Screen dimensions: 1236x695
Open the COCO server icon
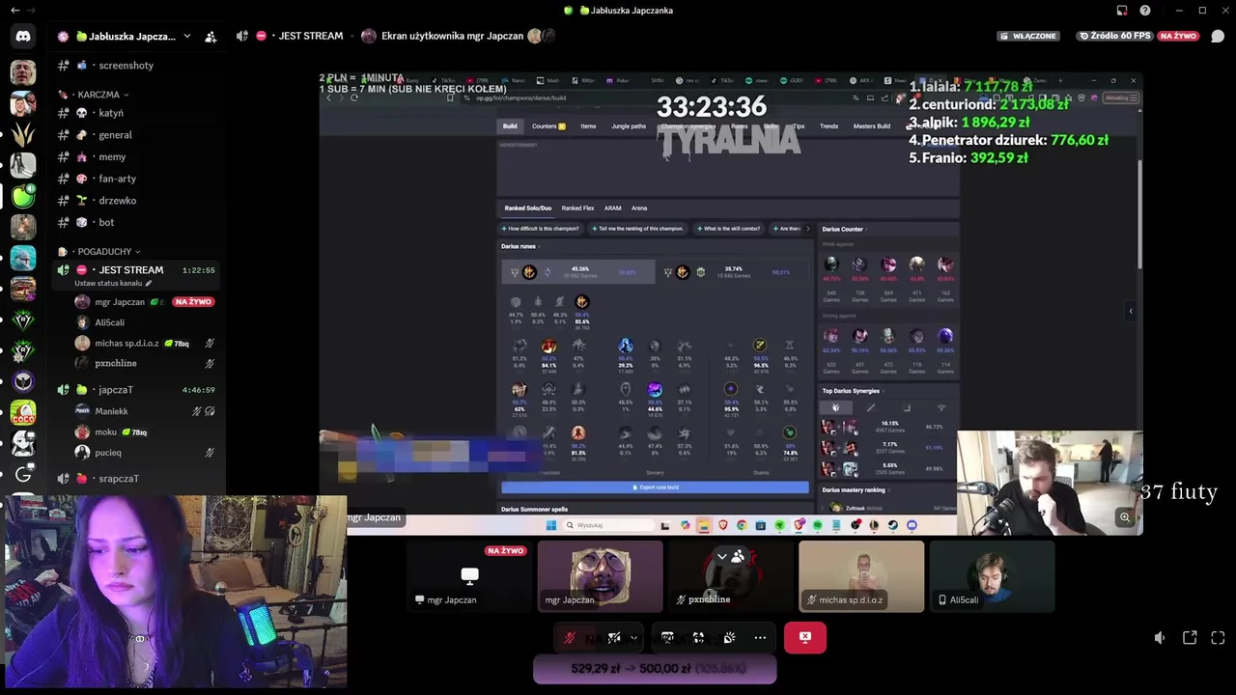click(x=23, y=412)
